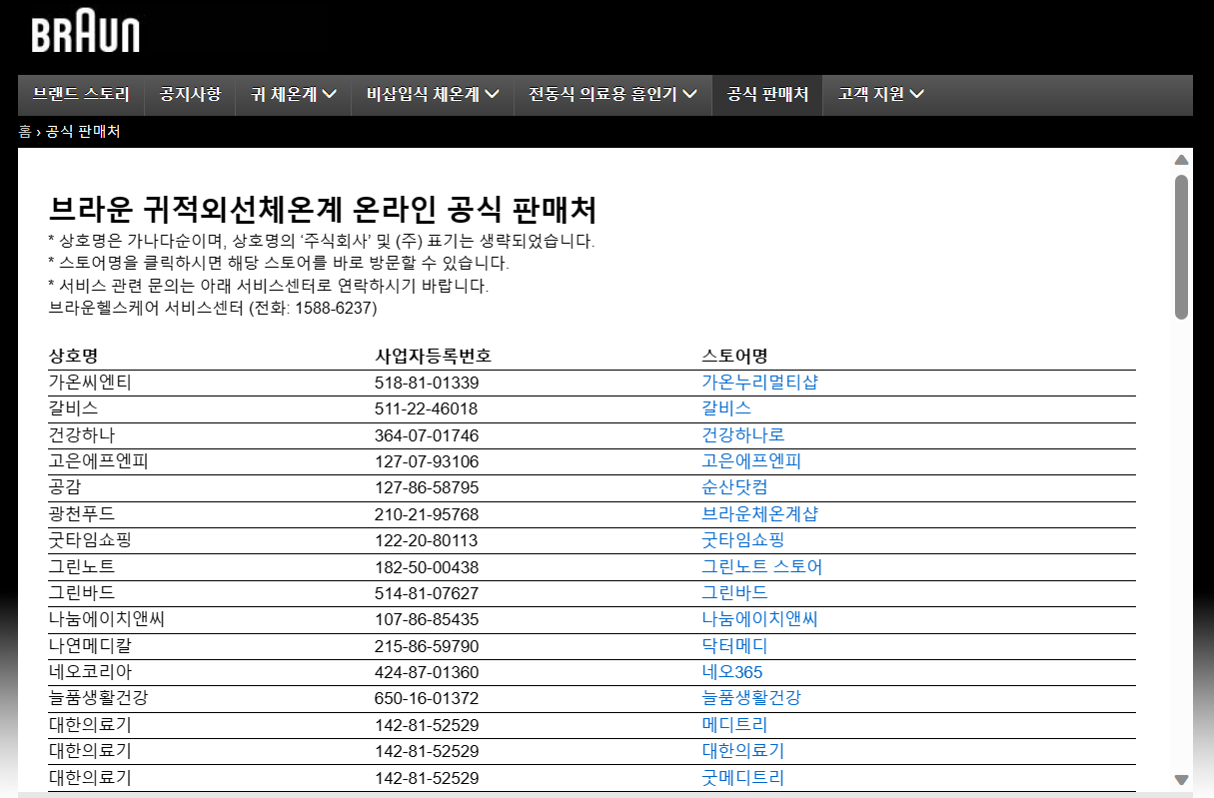Screen dimensions: 1214x798
Task: Click the 상호명 column header
Action: click(x=73, y=357)
